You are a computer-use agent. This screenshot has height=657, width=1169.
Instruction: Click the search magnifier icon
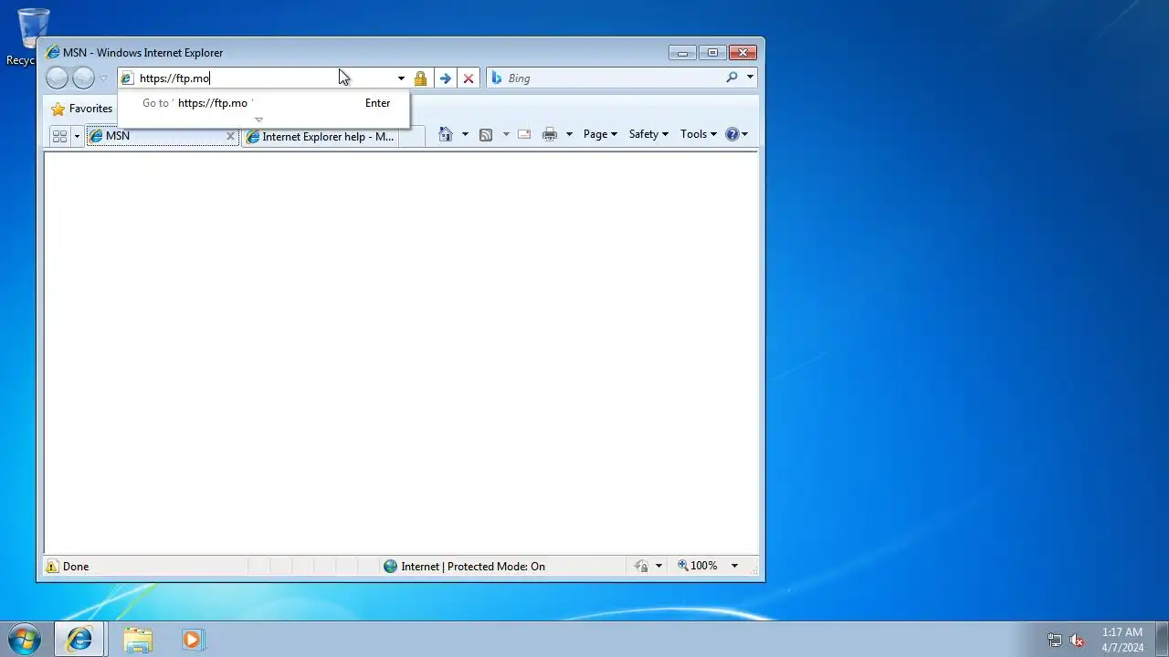(x=732, y=78)
